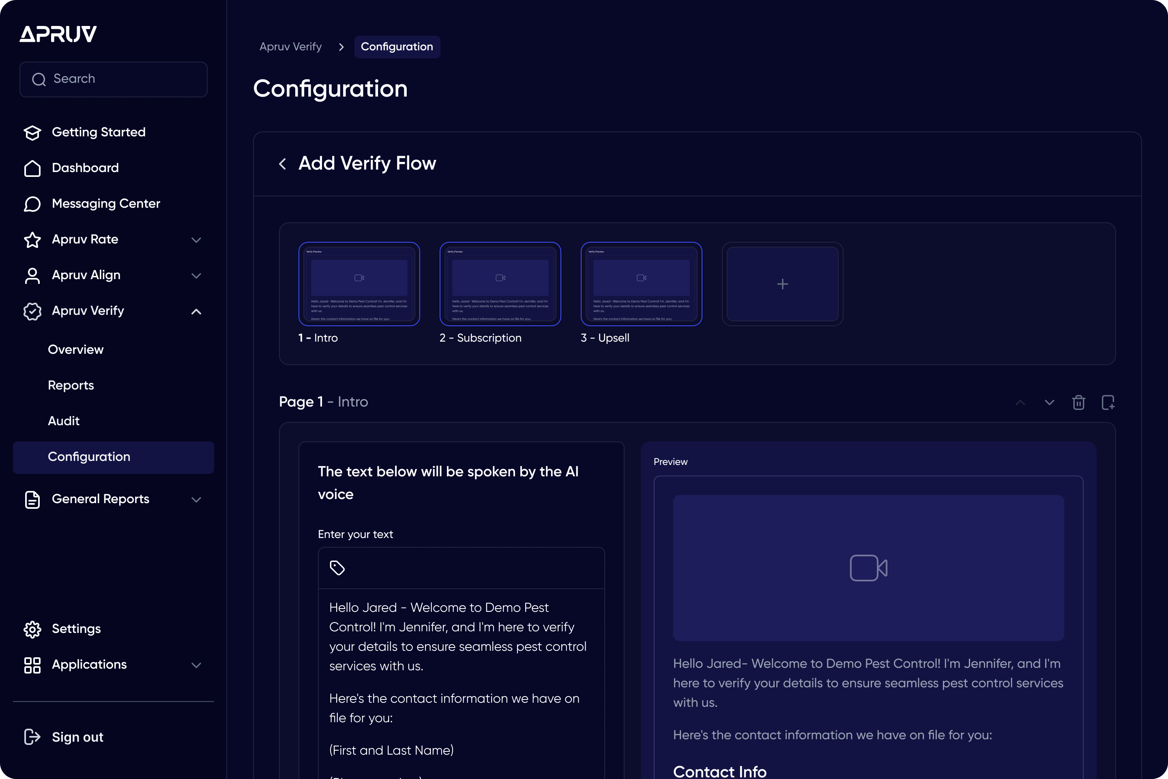Open the Messaging Center
1168x779 pixels.
click(x=106, y=204)
